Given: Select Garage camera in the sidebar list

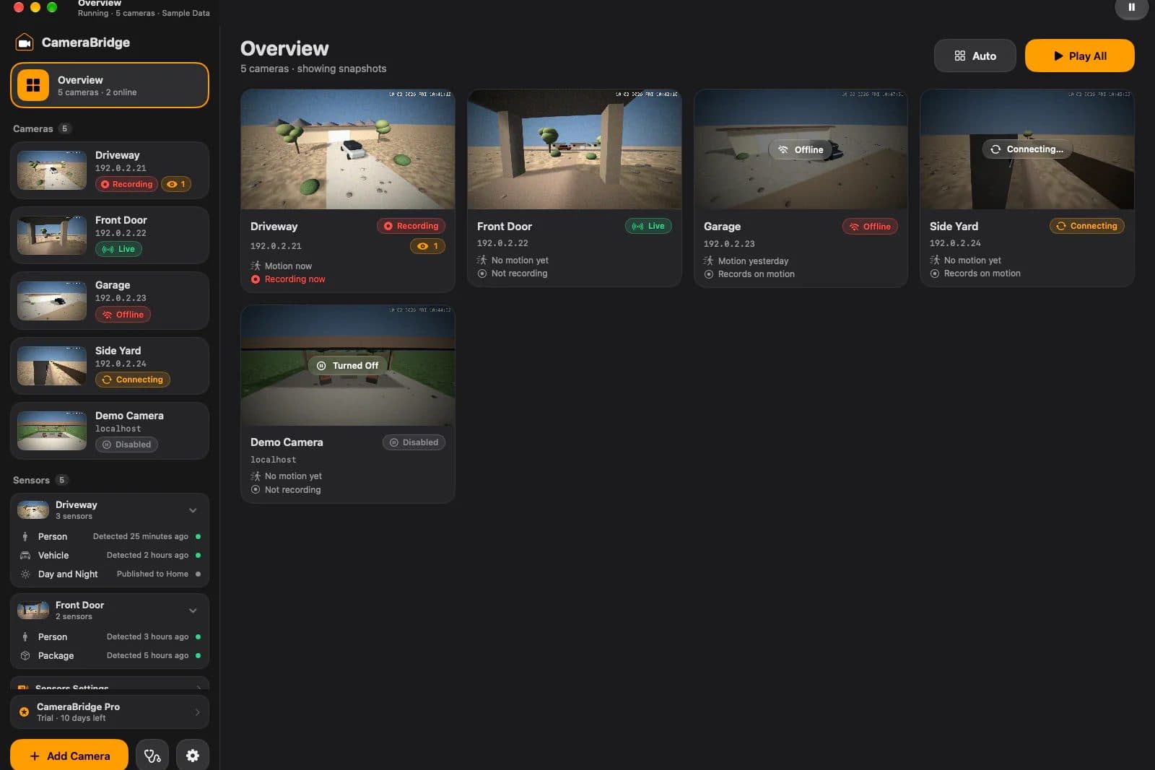Looking at the screenshot, I should point(110,300).
